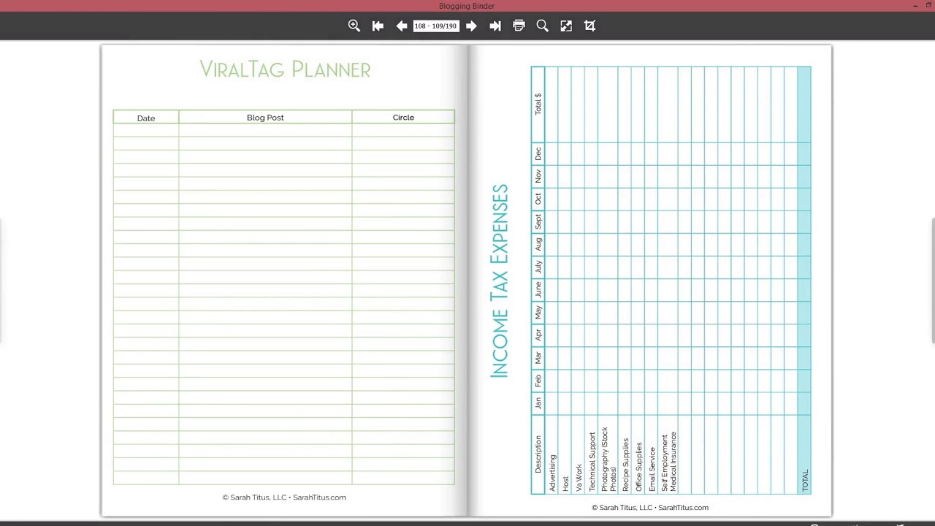The width and height of the screenshot is (935, 526).
Task: Click the Apr month label
Action: (x=538, y=335)
